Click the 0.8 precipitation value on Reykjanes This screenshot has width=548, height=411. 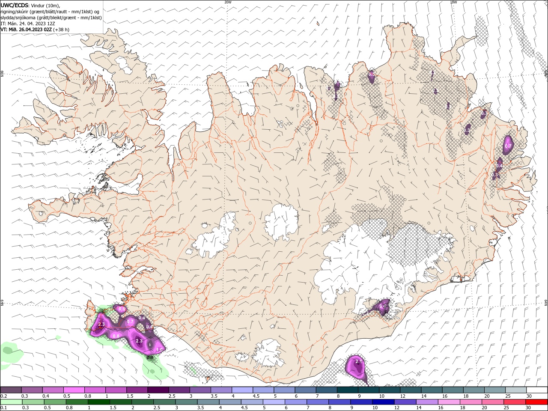pos(116,336)
